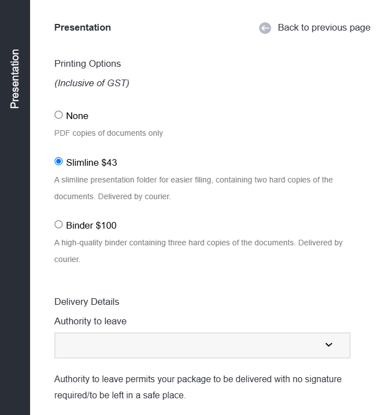Viewport: 381px width, 415px height.
Task: Click the back arrow circle icon
Action: pyautogui.click(x=265, y=28)
